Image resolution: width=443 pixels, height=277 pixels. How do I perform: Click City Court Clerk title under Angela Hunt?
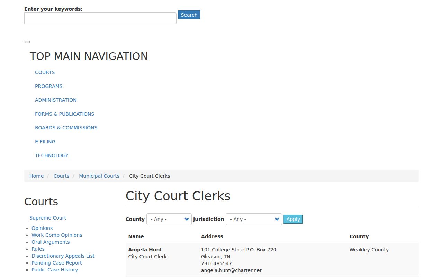(x=147, y=257)
